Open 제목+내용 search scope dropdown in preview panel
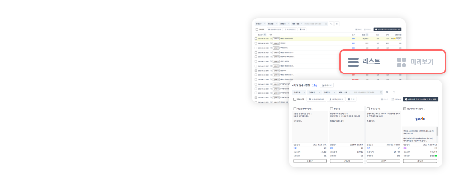The height and width of the screenshot is (183, 458). pyautogui.click(x=344, y=92)
